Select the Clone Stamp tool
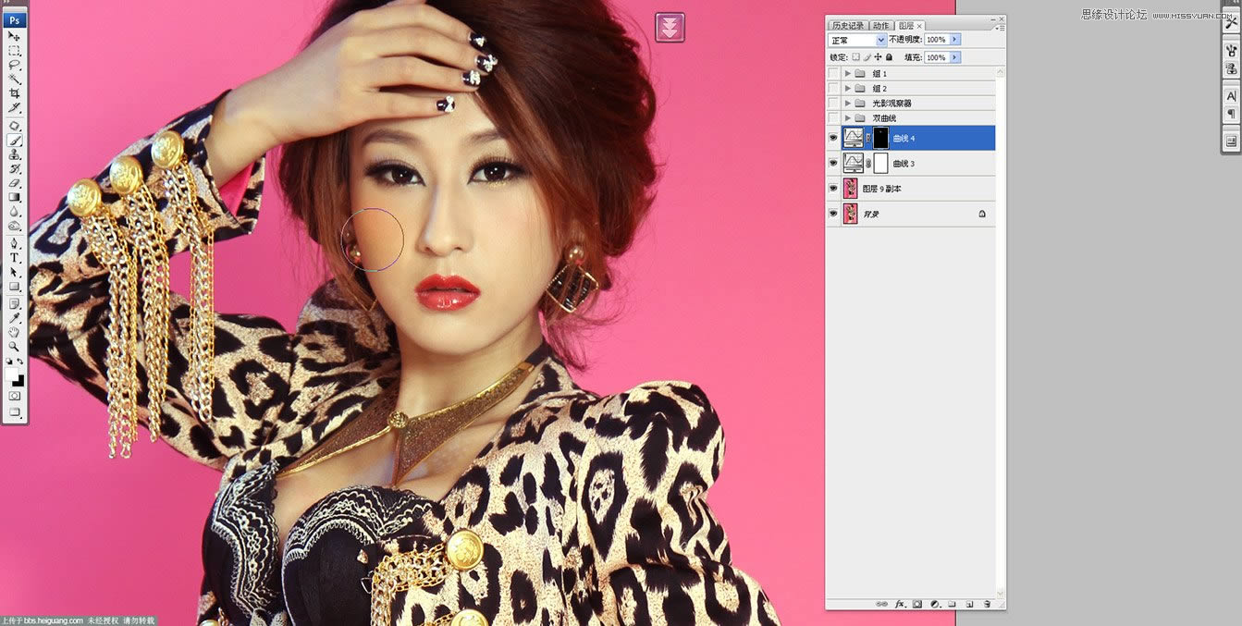Viewport: 1242px width, 626px height. coord(15,154)
